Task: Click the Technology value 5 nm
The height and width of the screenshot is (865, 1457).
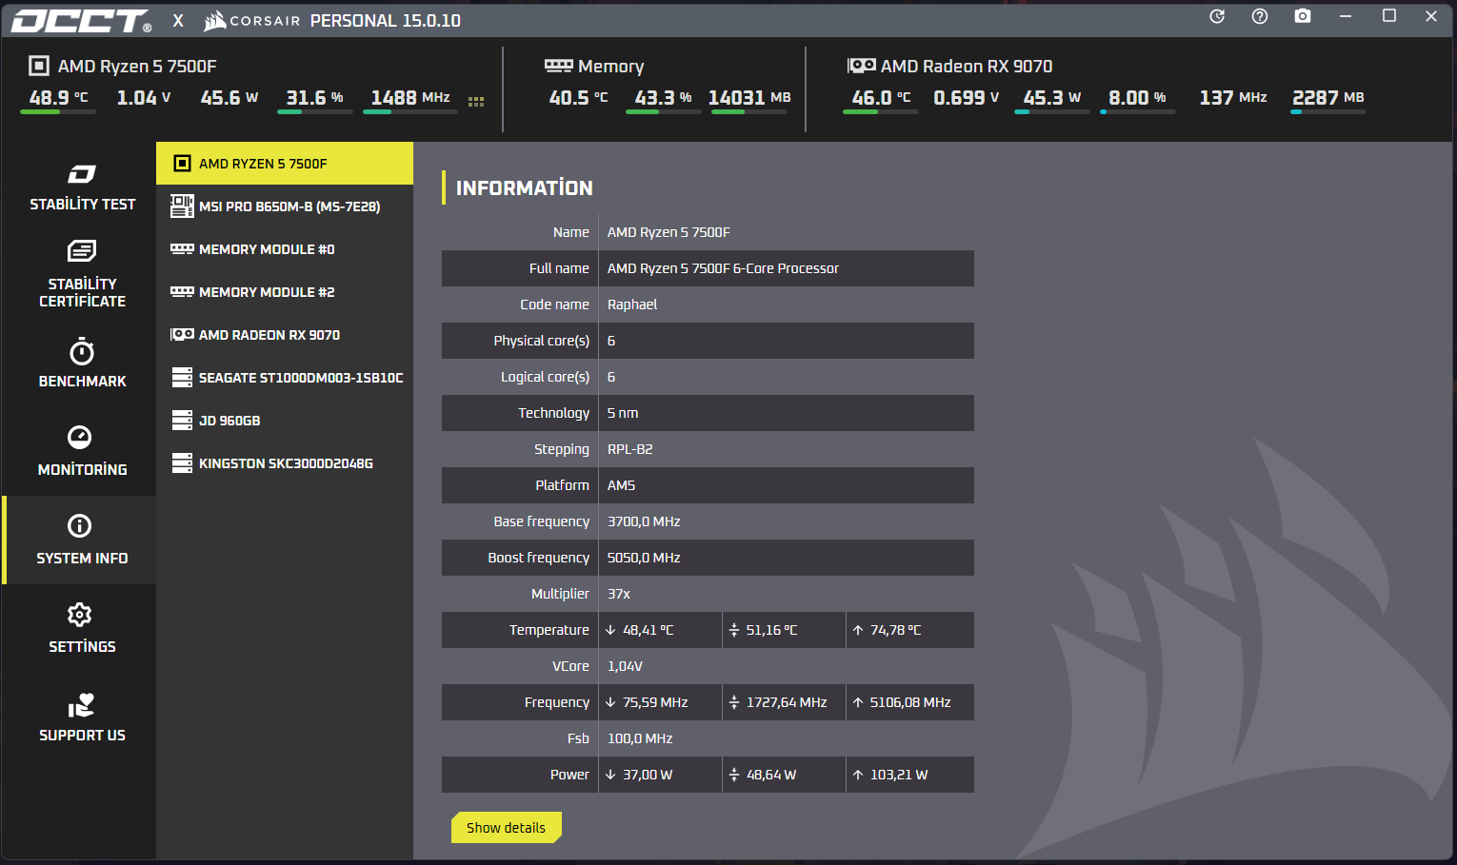Action: point(623,413)
